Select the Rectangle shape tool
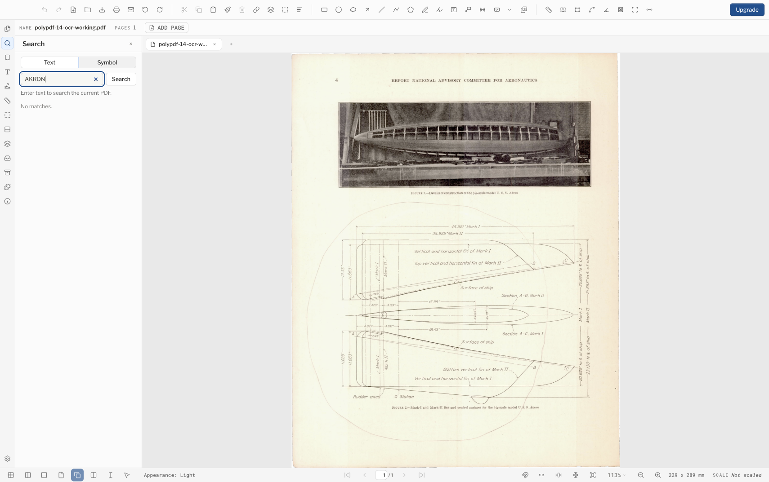The height and width of the screenshot is (482, 769). tap(324, 9)
